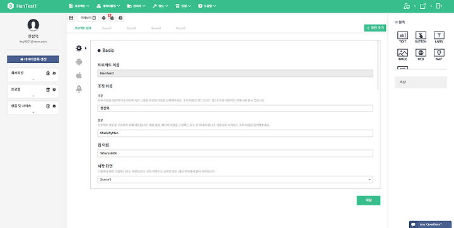Delete the 회사특징 data block
Image resolution: width=454 pixels, height=228 pixels.
48,73
